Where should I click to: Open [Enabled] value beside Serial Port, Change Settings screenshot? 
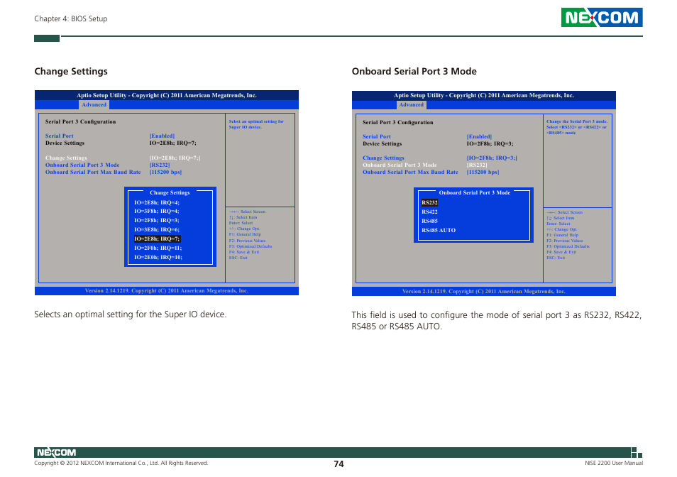tap(162, 136)
